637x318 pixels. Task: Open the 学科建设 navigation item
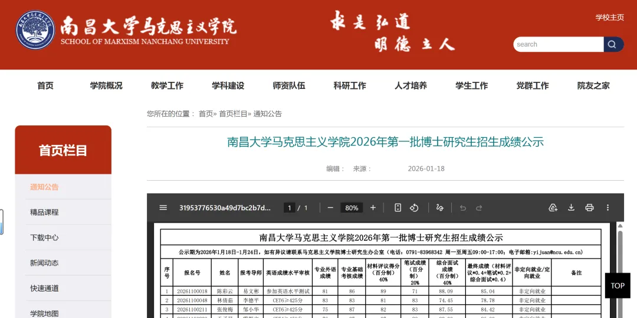pyautogui.click(x=228, y=85)
